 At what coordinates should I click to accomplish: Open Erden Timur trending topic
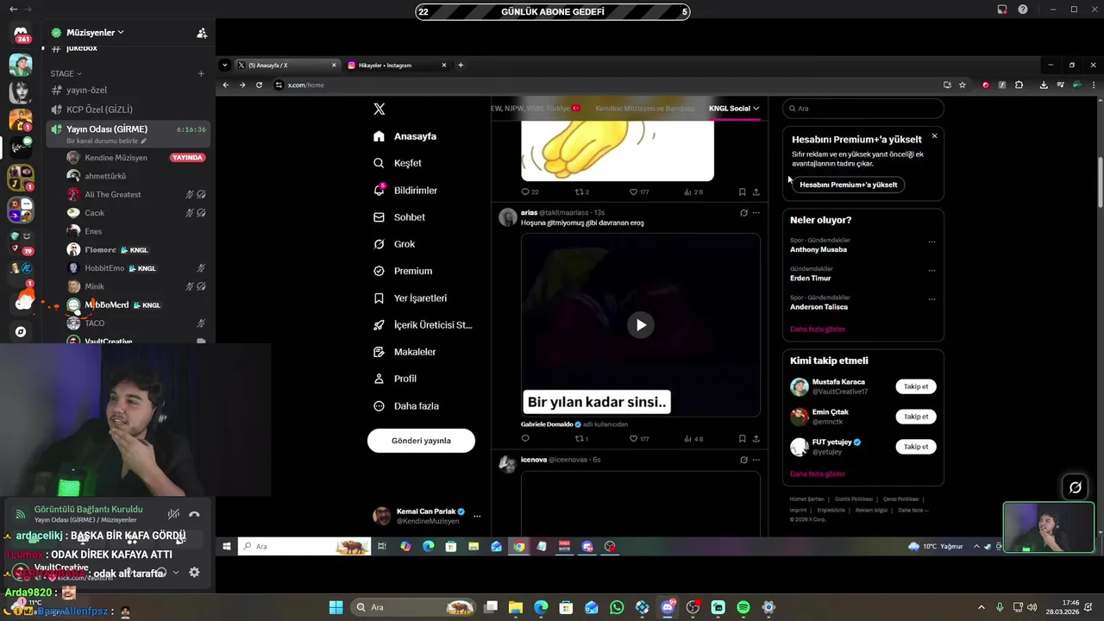point(811,278)
